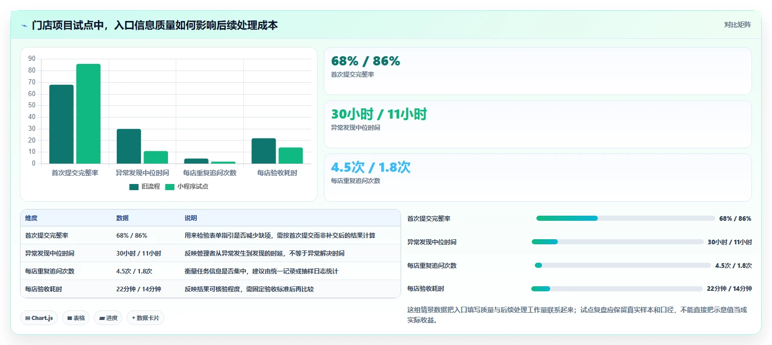This screenshot has width=772, height=345.
Task: Click the 说明 column header
Action: [x=191, y=218]
